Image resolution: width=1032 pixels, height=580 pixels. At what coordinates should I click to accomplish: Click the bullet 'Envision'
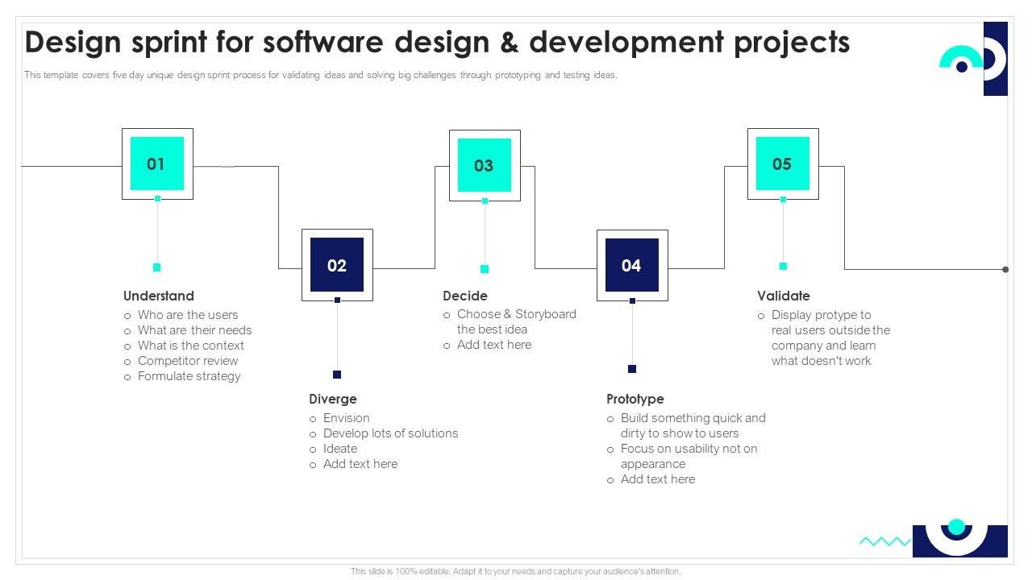pyautogui.click(x=347, y=418)
